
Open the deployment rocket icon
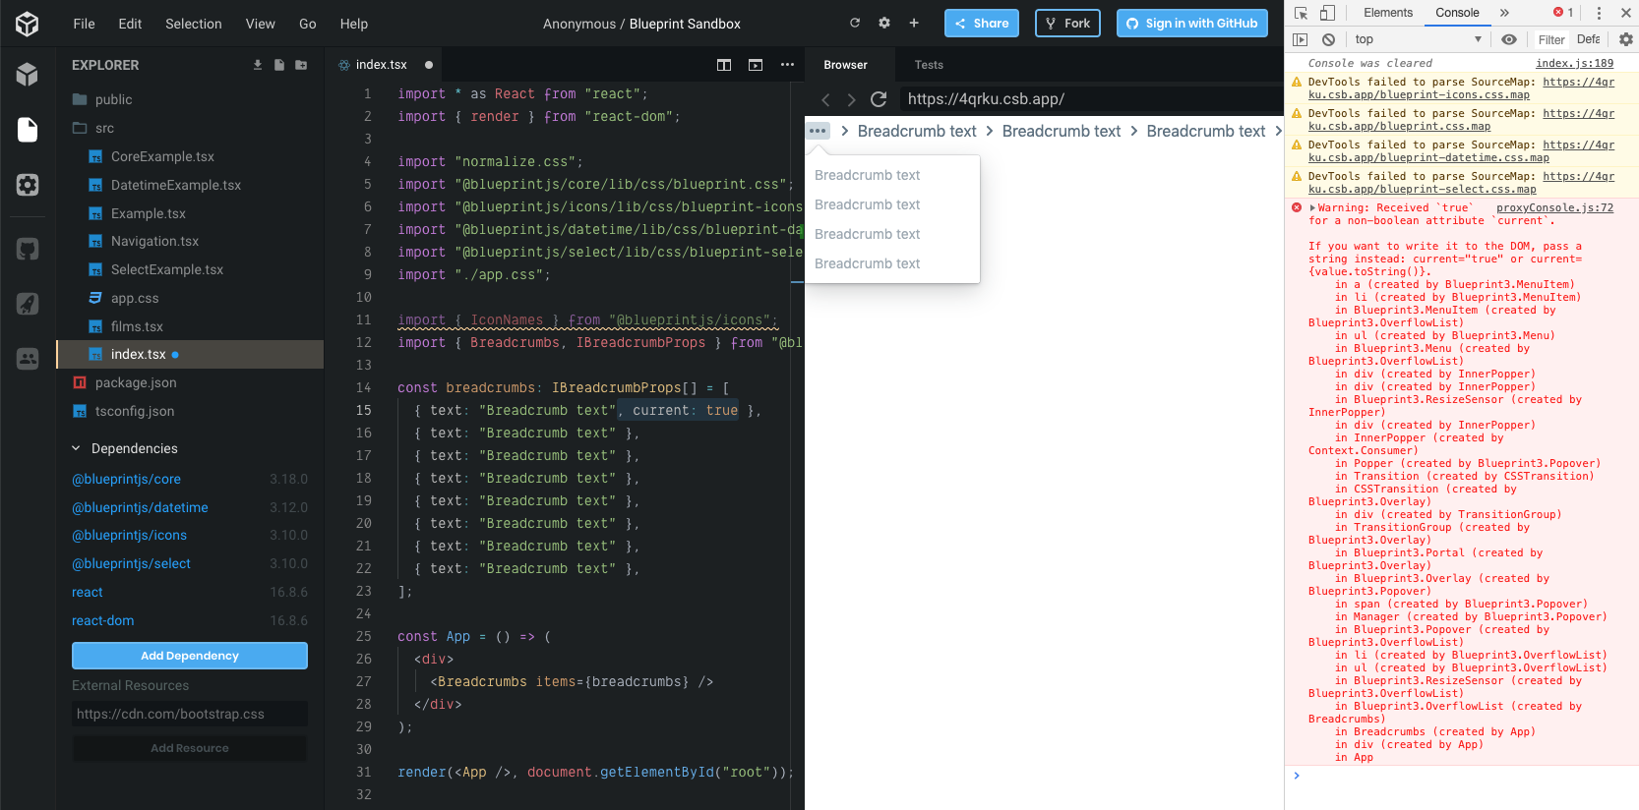(28, 304)
